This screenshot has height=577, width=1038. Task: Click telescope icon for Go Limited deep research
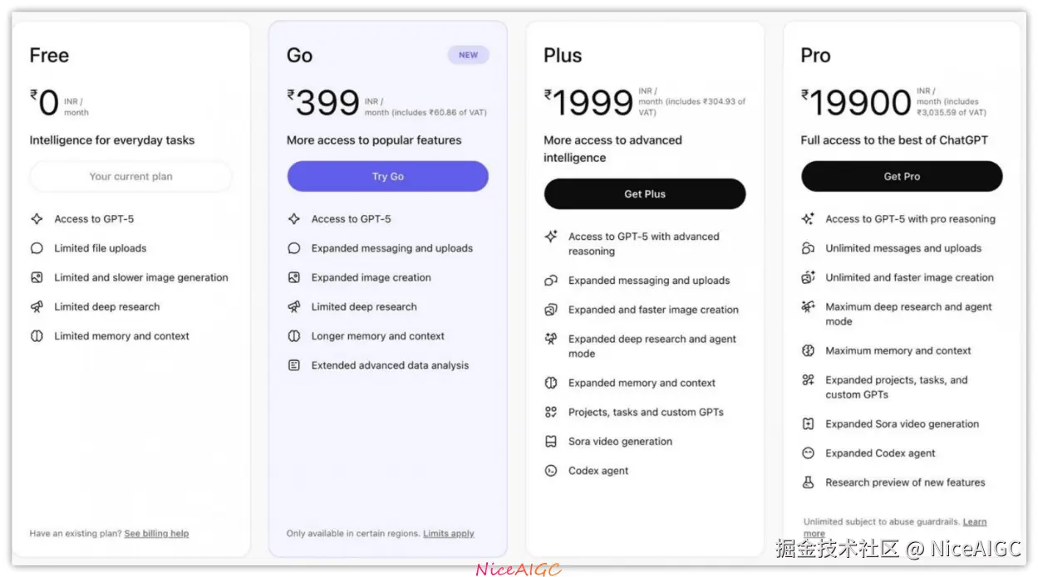coord(293,307)
